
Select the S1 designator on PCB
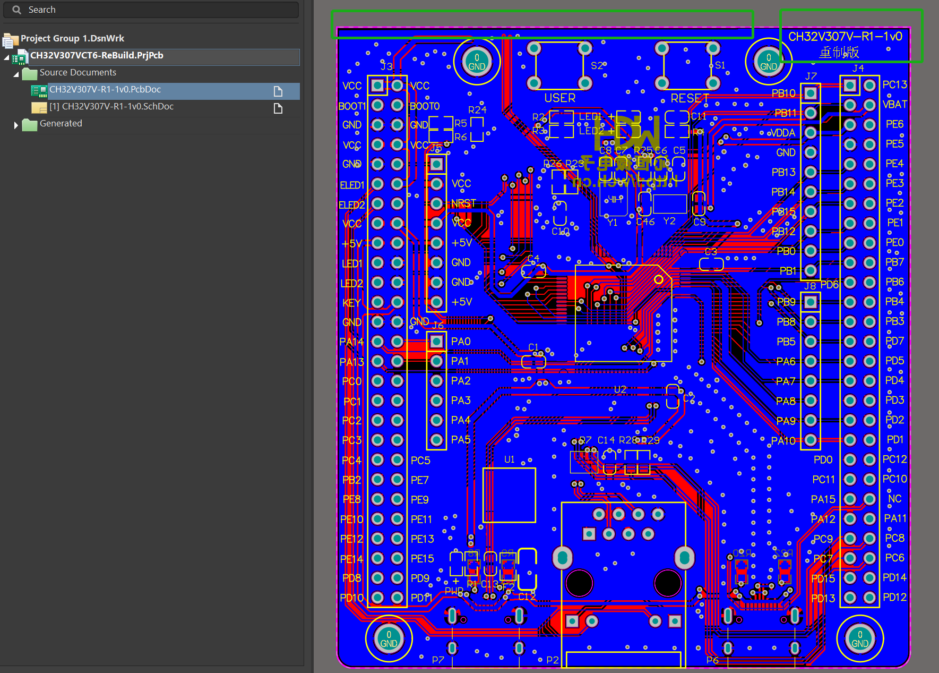720,65
